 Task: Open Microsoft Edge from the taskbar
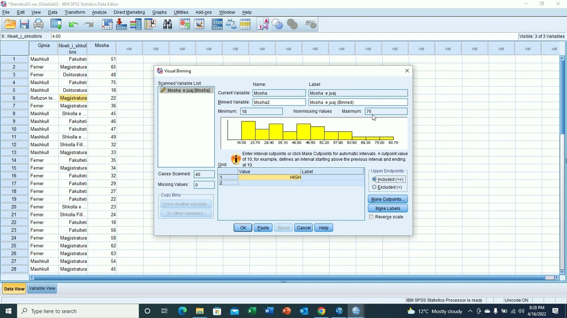pyautogui.click(x=183, y=311)
